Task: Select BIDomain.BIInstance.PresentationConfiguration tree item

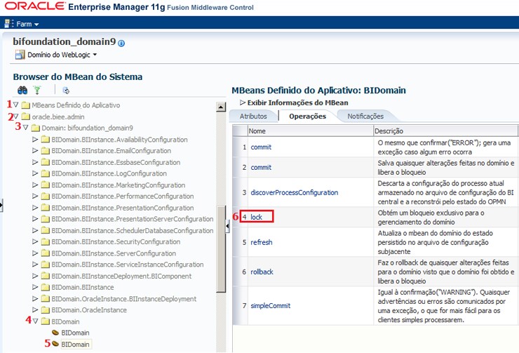Action: pos(123,208)
